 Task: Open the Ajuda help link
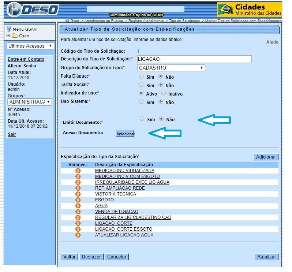tap(272, 42)
